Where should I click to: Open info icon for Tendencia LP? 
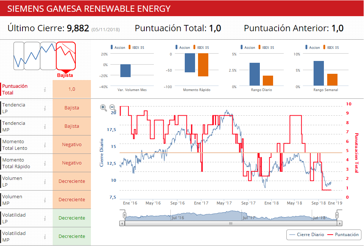point(45,108)
